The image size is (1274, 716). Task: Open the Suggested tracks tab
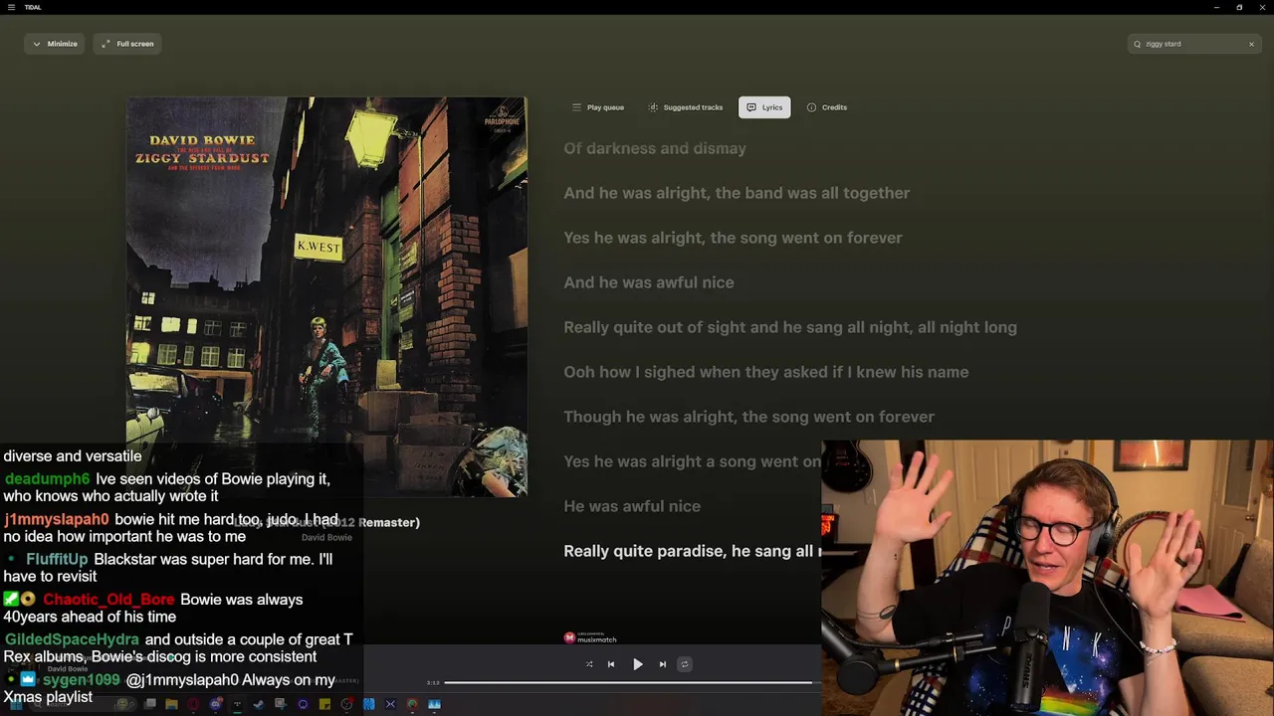(x=685, y=107)
